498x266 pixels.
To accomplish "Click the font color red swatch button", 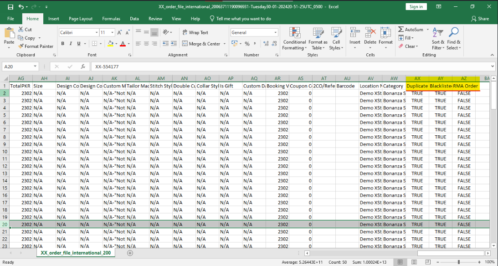I will click(122, 44).
